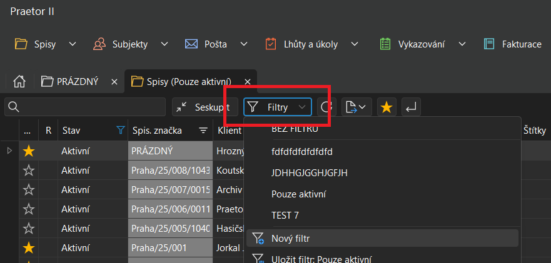Expand the Spisy menu chevron

72,44
